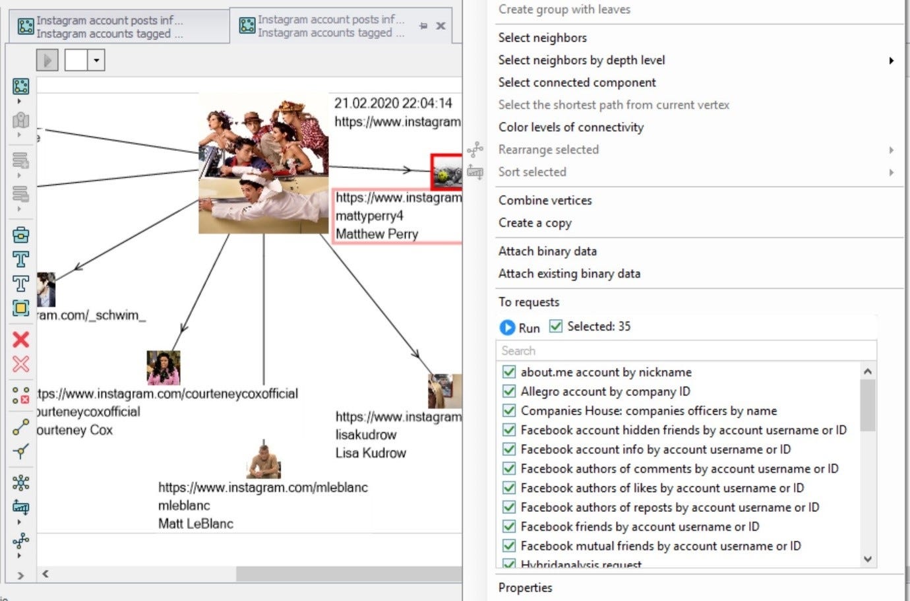
Task: Click the grayed map view icon
Action: [20, 120]
